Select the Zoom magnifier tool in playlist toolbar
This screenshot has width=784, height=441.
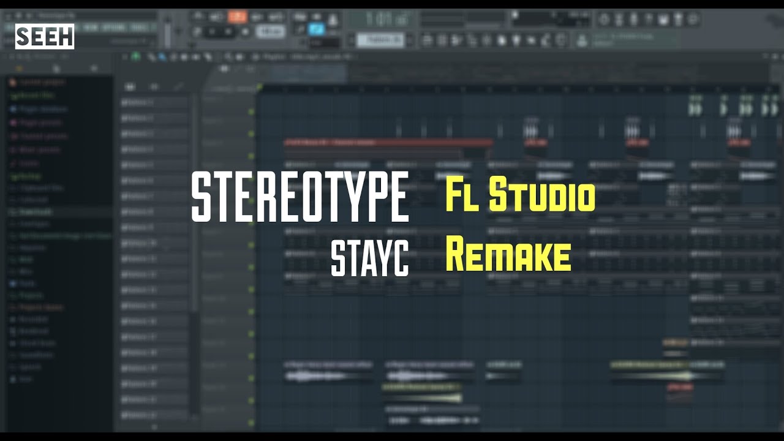click(x=228, y=57)
